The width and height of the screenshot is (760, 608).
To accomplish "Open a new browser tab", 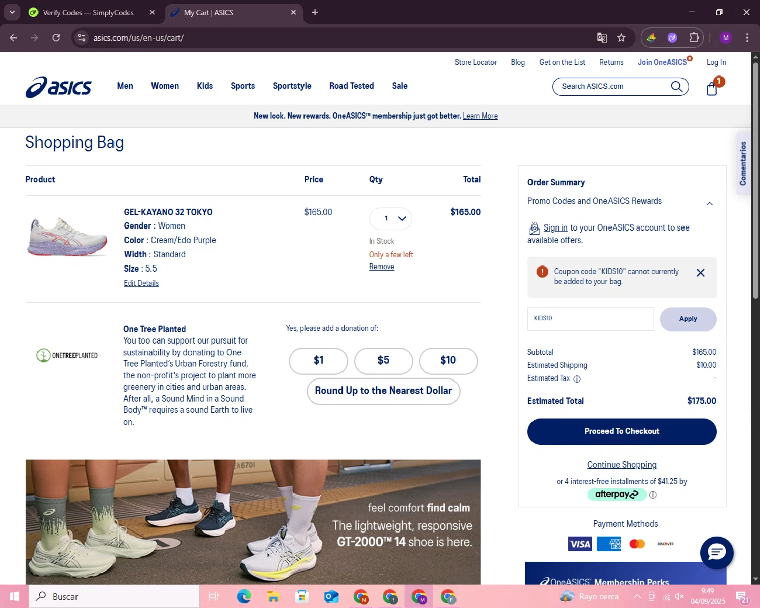I will pyautogui.click(x=315, y=12).
